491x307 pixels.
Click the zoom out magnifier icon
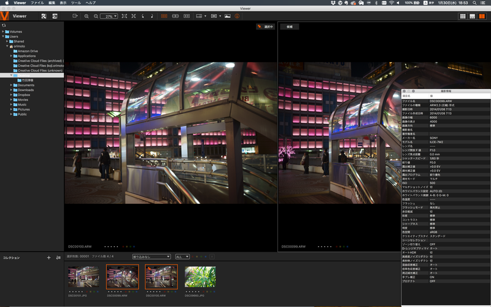[96, 17]
